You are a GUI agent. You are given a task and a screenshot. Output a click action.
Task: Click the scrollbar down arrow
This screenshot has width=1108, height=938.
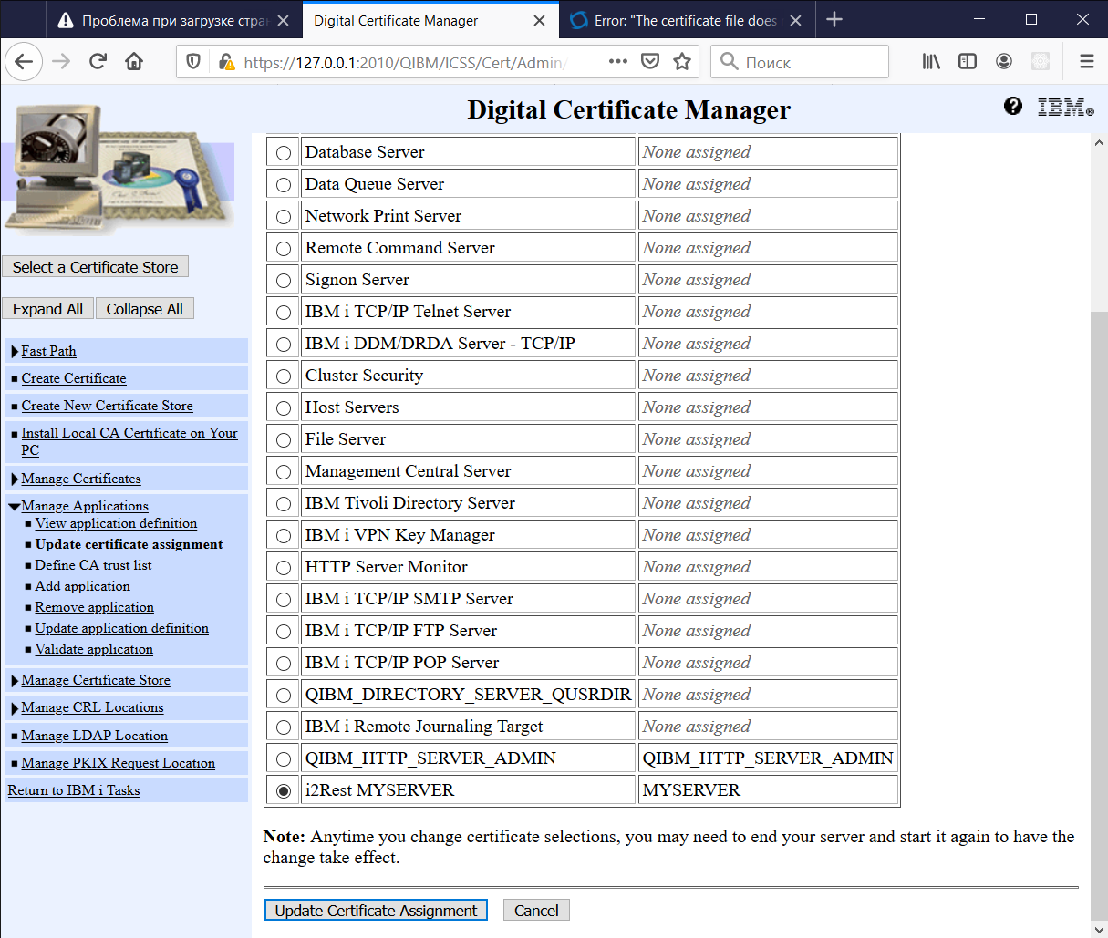pyautogui.click(x=1099, y=928)
